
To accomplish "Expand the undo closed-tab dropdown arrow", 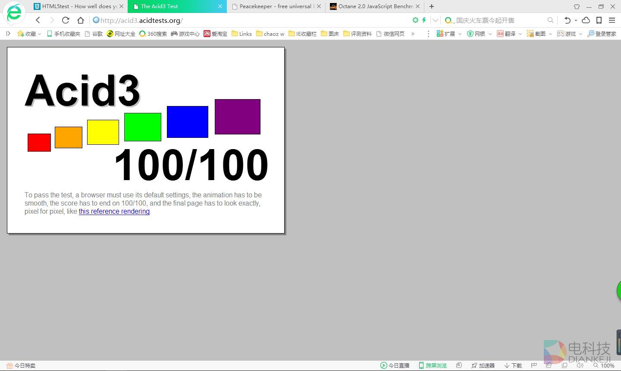I will coord(576,20).
